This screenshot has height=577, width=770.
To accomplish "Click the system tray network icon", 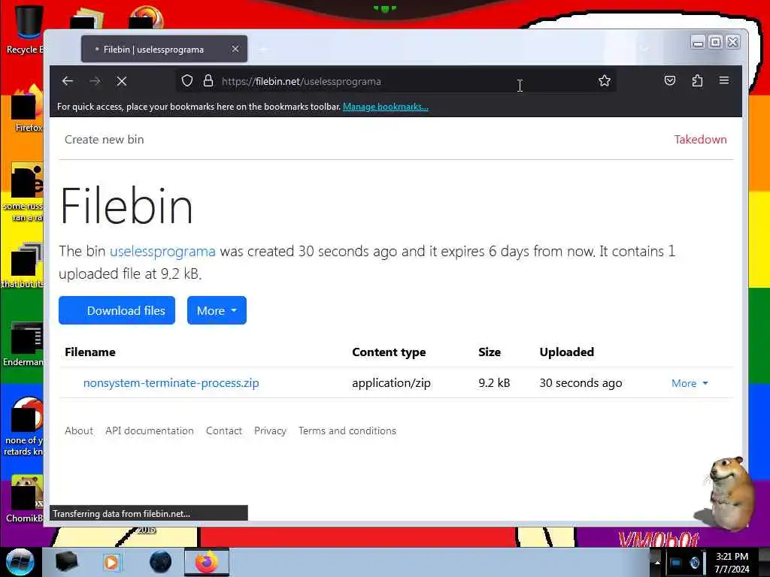I will click(x=676, y=563).
